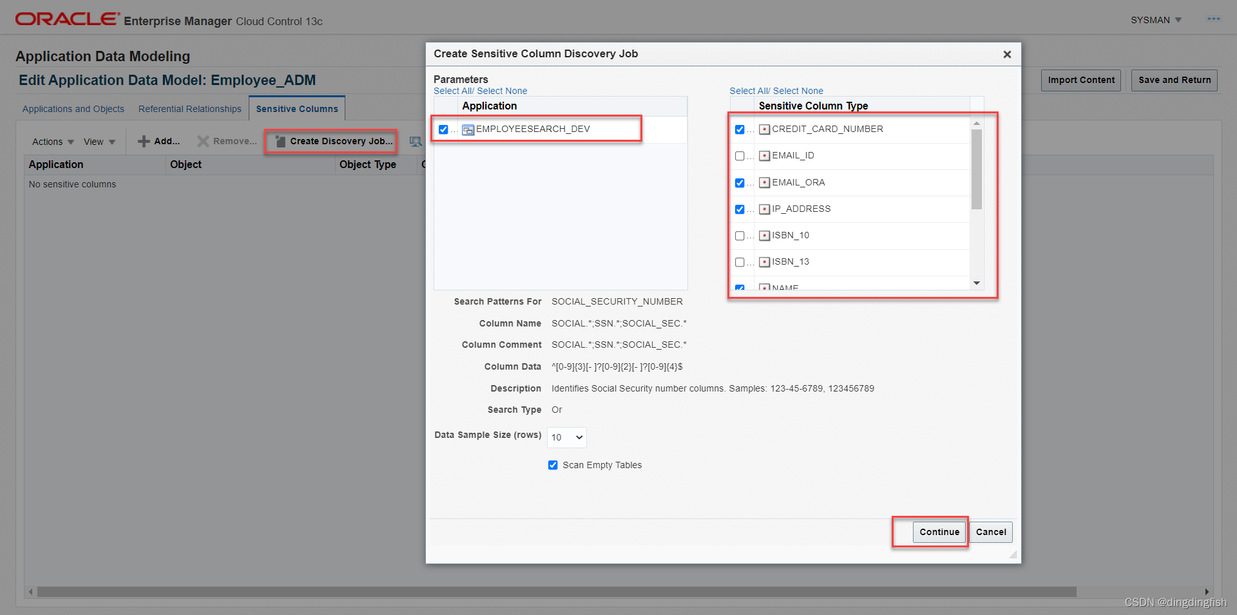
Task: Click the EMAIL_ORA type icon
Action: [765, 183]
